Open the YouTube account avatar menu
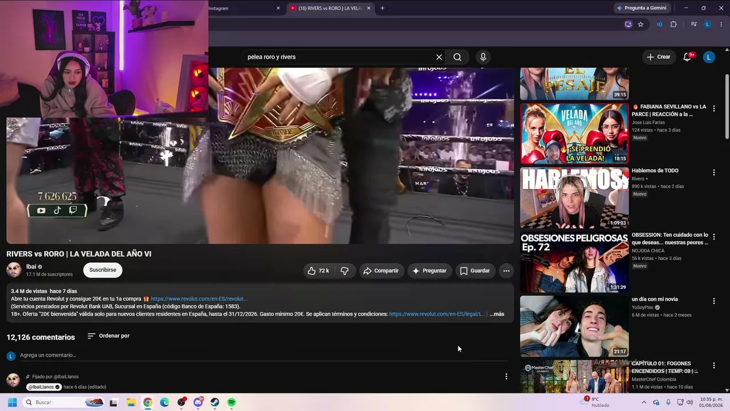Image resolution: width=730 pixels, height=411 pixels. [709, 57]
